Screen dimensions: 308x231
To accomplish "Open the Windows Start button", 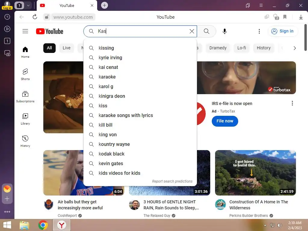I will (x=7, y=225).
